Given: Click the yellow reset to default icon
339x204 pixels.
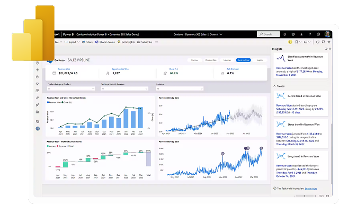Looking at the screenshot, I should 290,42.
